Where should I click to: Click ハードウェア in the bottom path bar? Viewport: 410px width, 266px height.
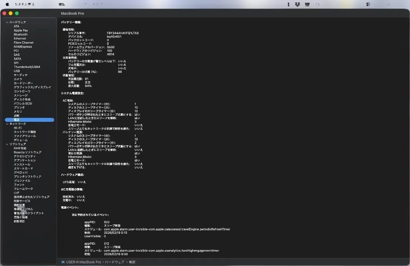tap(115, 262)
